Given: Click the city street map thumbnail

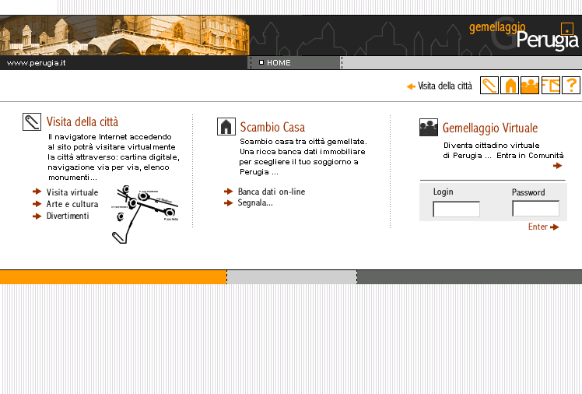Looking at the screenshot, I should pyautogui.click(x=145, y=214).
